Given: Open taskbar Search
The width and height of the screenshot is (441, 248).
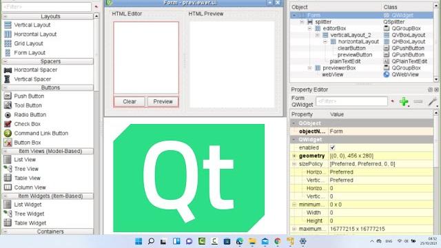Looking at the screenshot, I should tap(151, 241).
